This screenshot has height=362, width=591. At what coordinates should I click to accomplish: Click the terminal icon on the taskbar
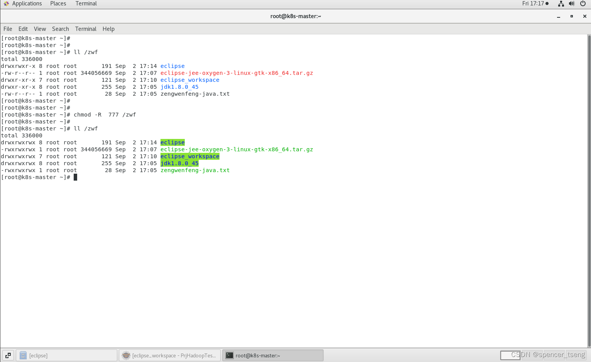pos(229,355)
